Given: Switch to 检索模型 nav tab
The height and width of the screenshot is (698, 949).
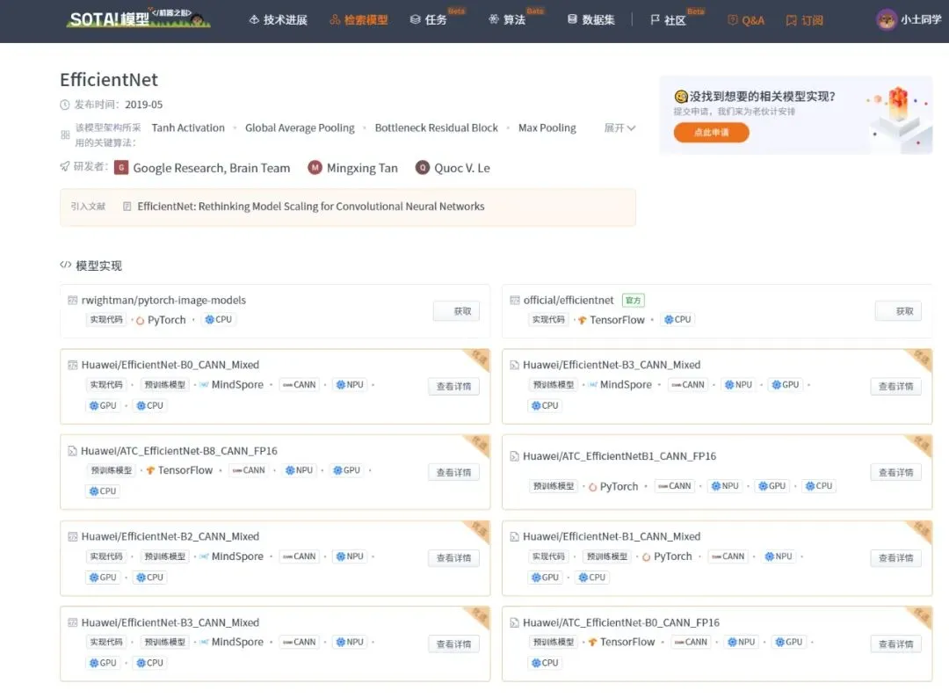Looking at the screenshot, I should (x=359, y=20).
